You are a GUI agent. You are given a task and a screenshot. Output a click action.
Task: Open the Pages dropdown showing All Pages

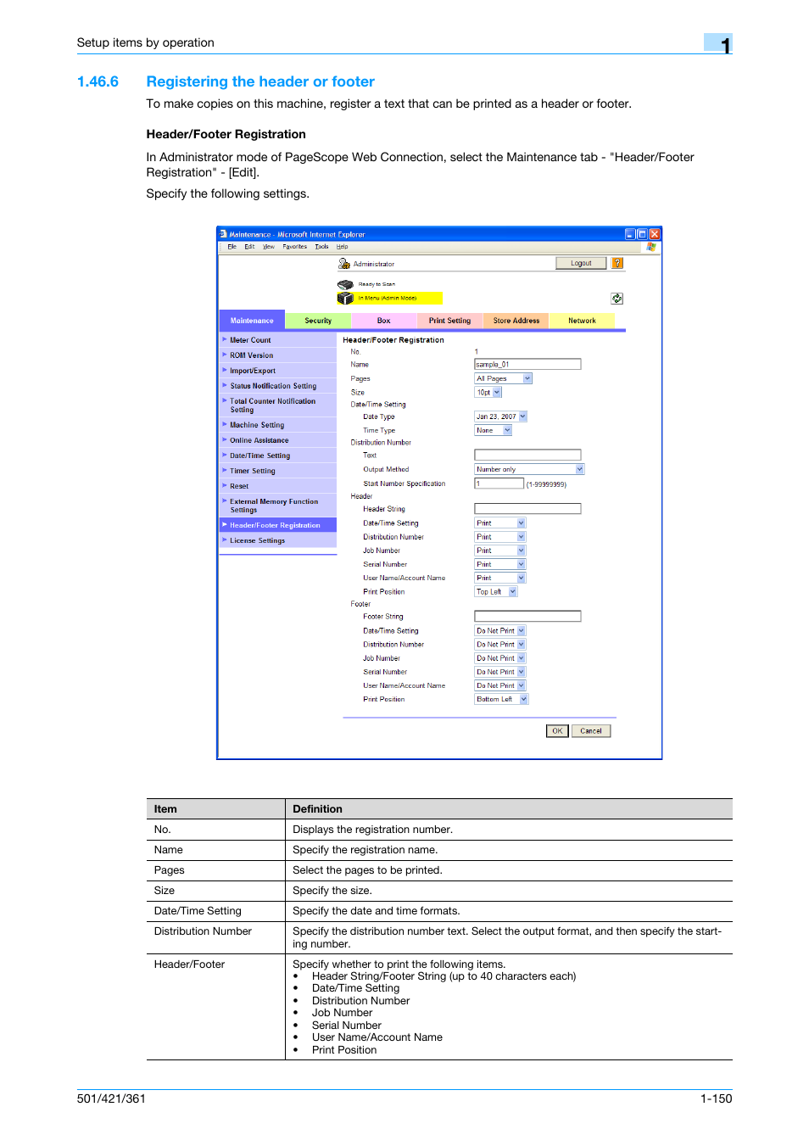[x=504, y=378]
